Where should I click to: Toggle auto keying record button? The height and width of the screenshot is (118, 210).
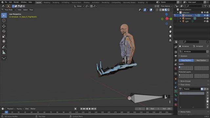click(75, 109)
